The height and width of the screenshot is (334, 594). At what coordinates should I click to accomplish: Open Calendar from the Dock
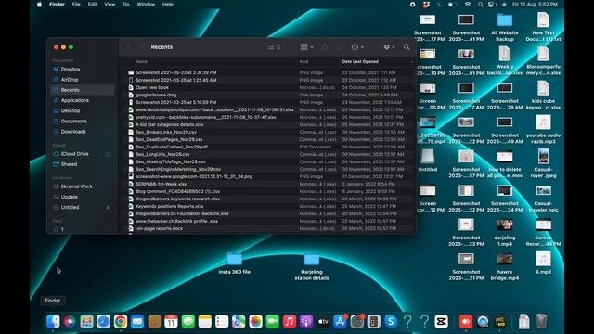pyautogui.click(x=171, y=322)
